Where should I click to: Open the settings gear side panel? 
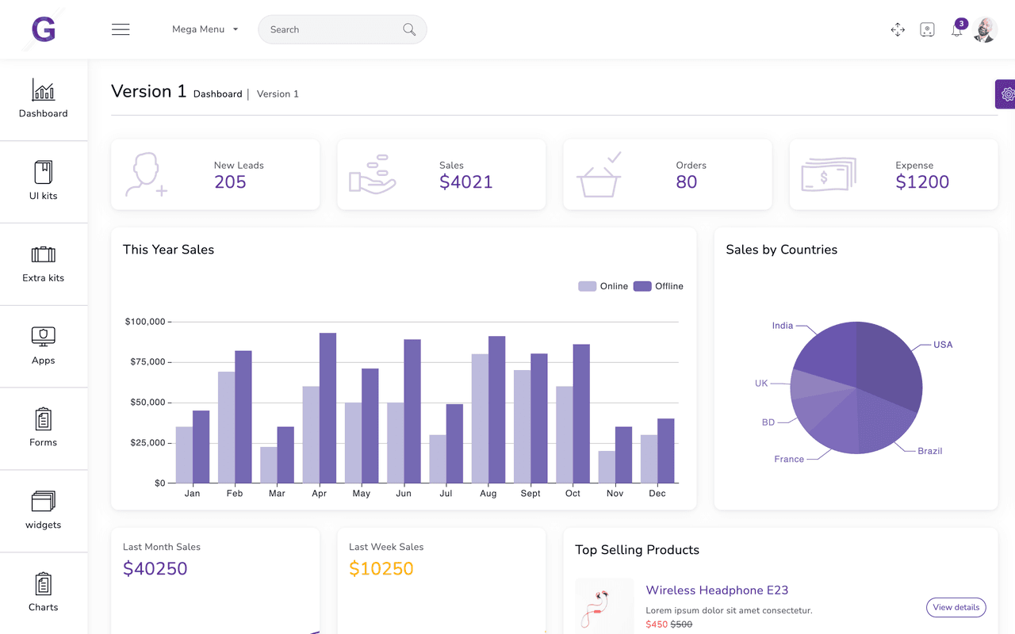pos(1005,94)
